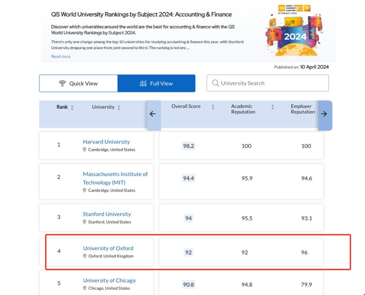Open University of Oxford link

[108, 248]
